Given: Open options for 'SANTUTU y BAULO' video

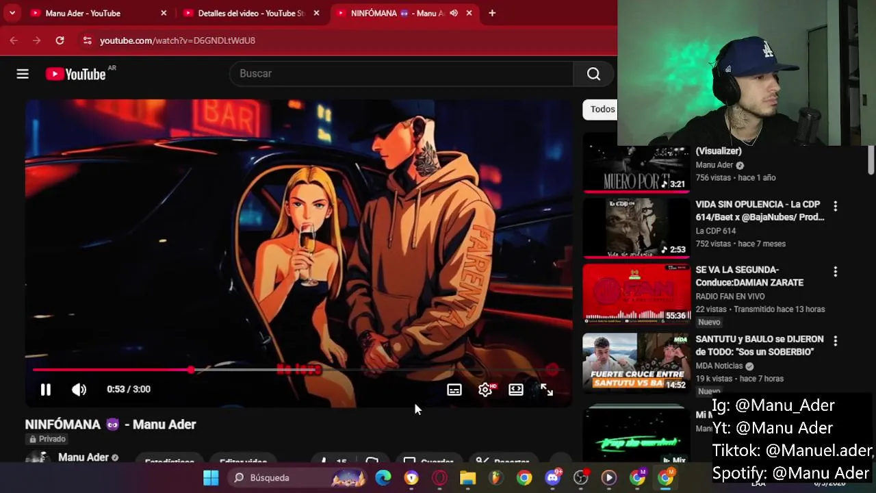Looking at the screenshot, I should coord(835,340).
